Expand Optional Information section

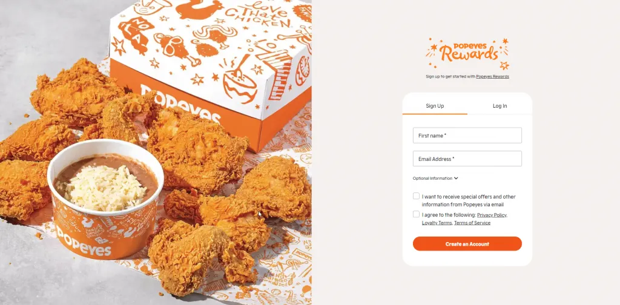[x=435, y=178]
